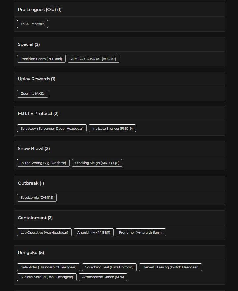
Task: Click the Septicemia (CAMRS) tag
Action: [37, 197]
